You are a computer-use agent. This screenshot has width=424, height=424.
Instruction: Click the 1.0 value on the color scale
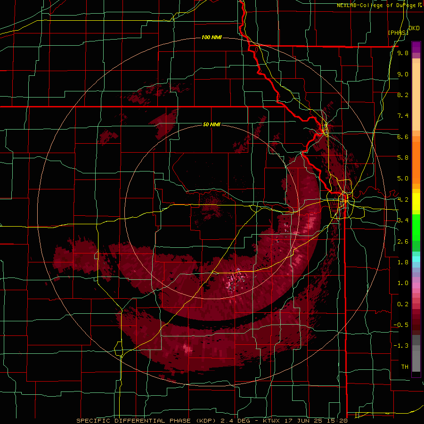pyautogui.click(x=403, y=283)
